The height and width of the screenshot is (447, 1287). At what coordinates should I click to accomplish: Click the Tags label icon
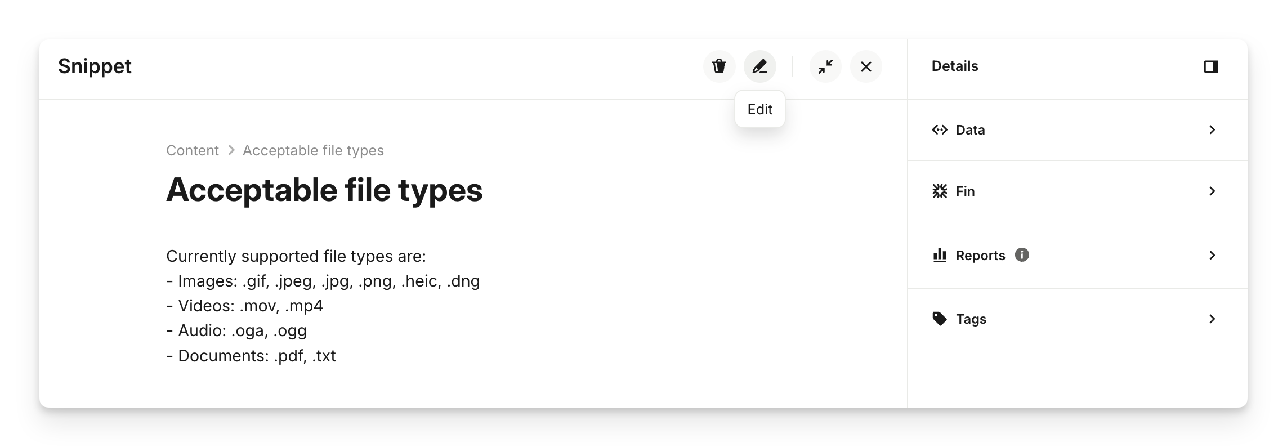tap(940, 319)
